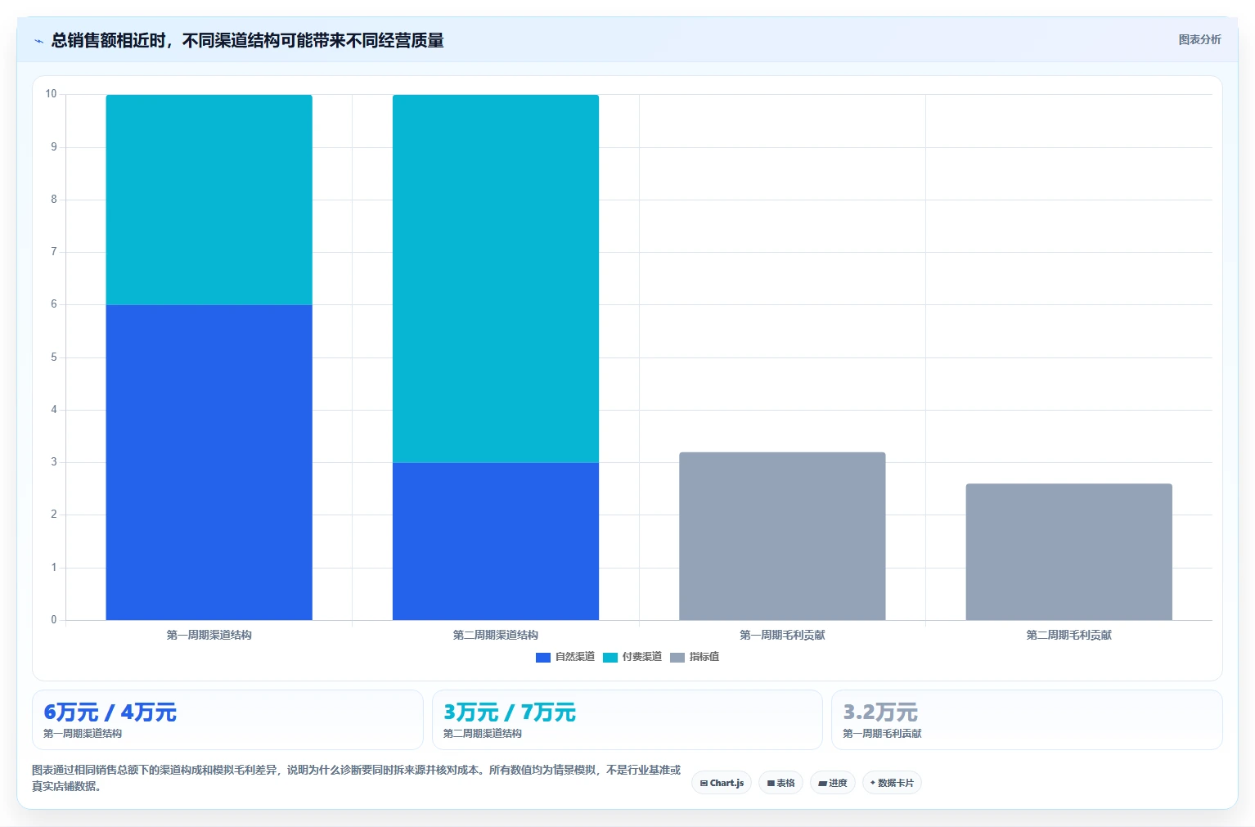Click blue natural-channel segment of first-period bar

coord(209,462)
